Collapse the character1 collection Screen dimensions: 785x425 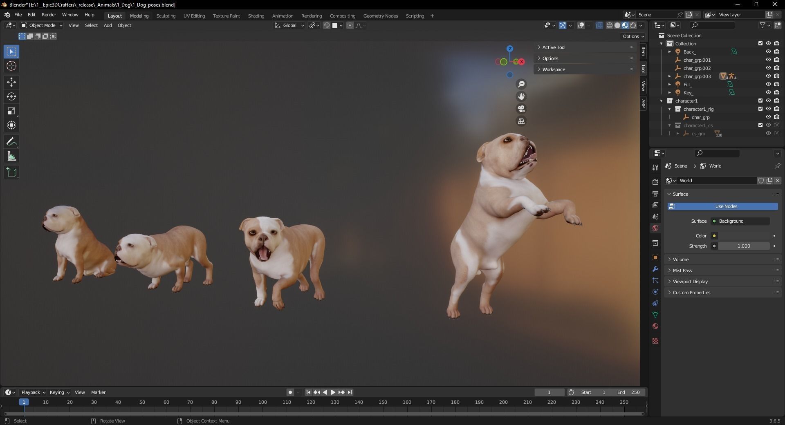(x=662, y=101)
